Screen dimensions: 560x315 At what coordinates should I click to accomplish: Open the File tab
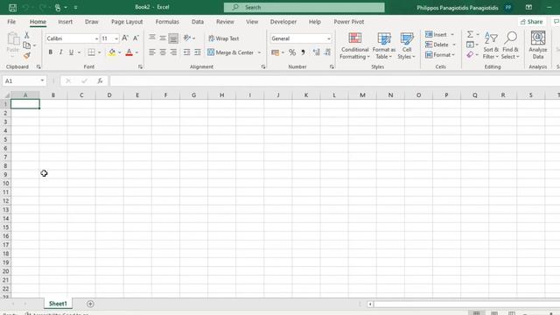(11, 22)
